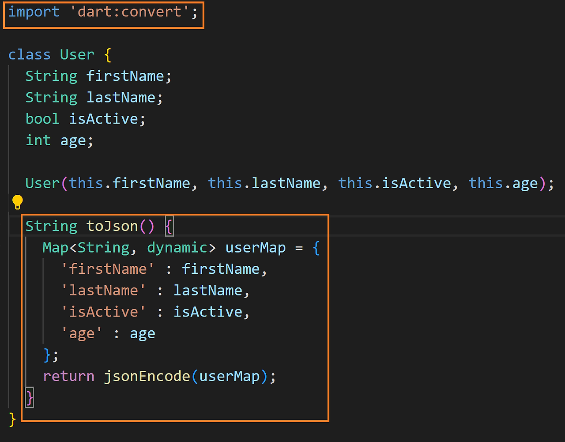Click the return keyword
Screen dimensions: 565x442
pos(68,376)
